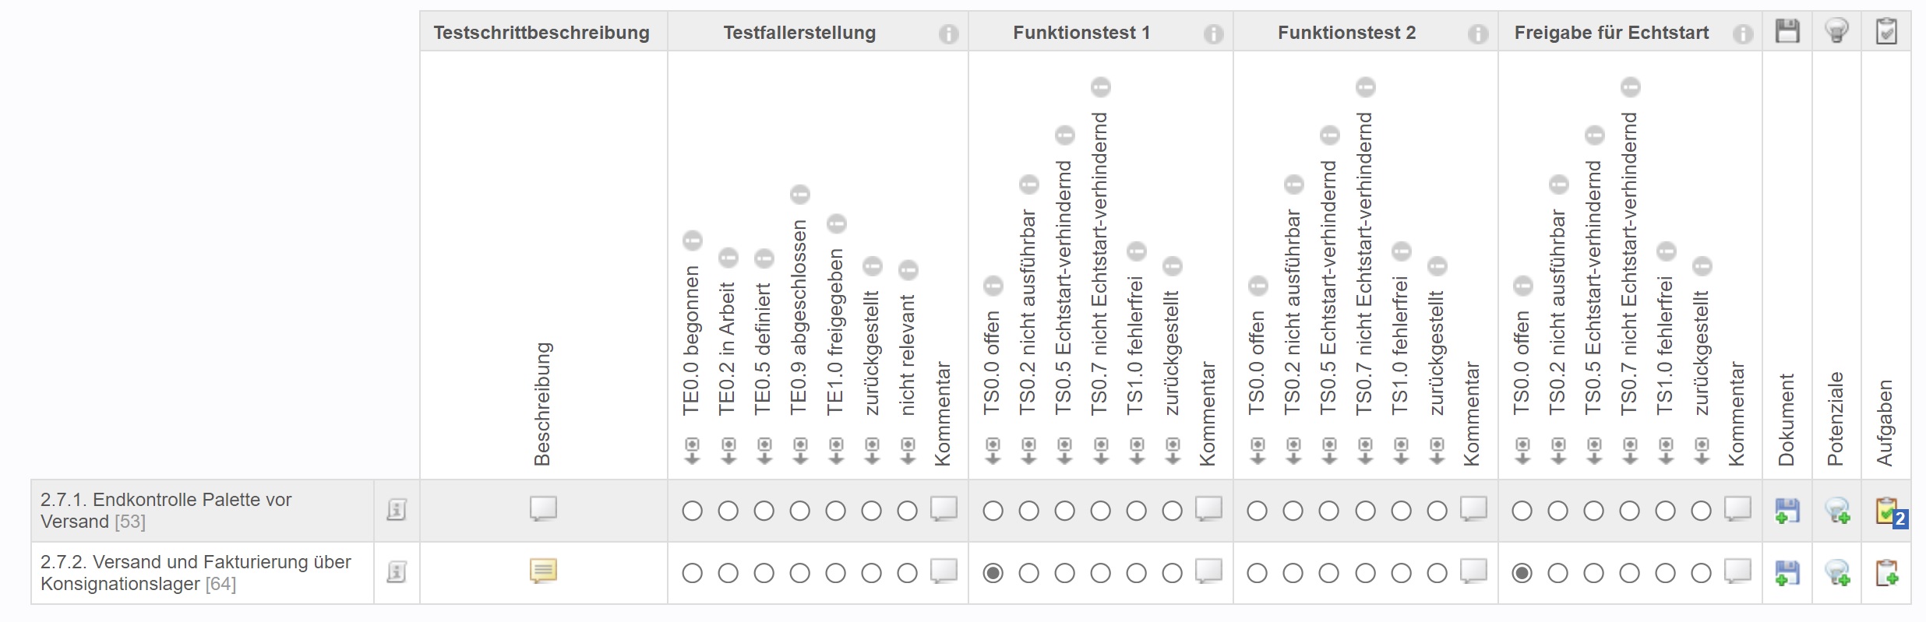Click the Freigabe für Echtstart header

[1611, 33]
